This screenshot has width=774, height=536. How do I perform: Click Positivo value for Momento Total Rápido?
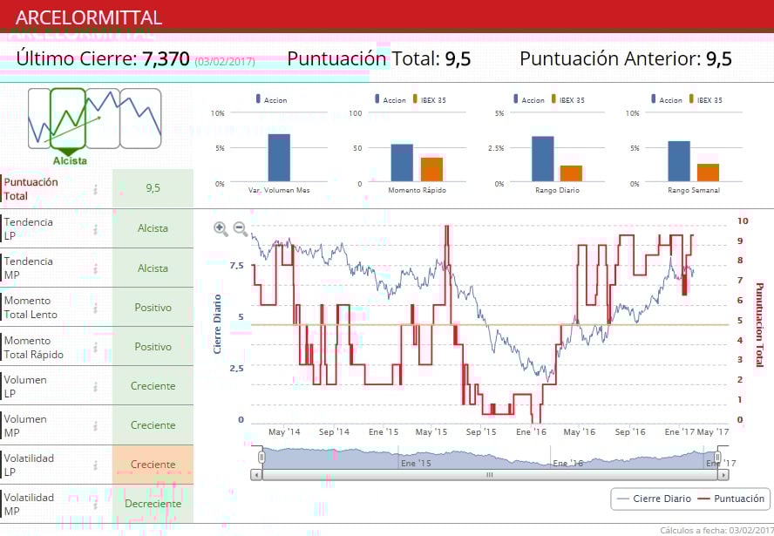[x=153, y=347]
